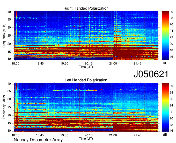Click the 20:15 tick label on bottom plot
Screen dimensions: 176x143
click(x=89, y=135)
